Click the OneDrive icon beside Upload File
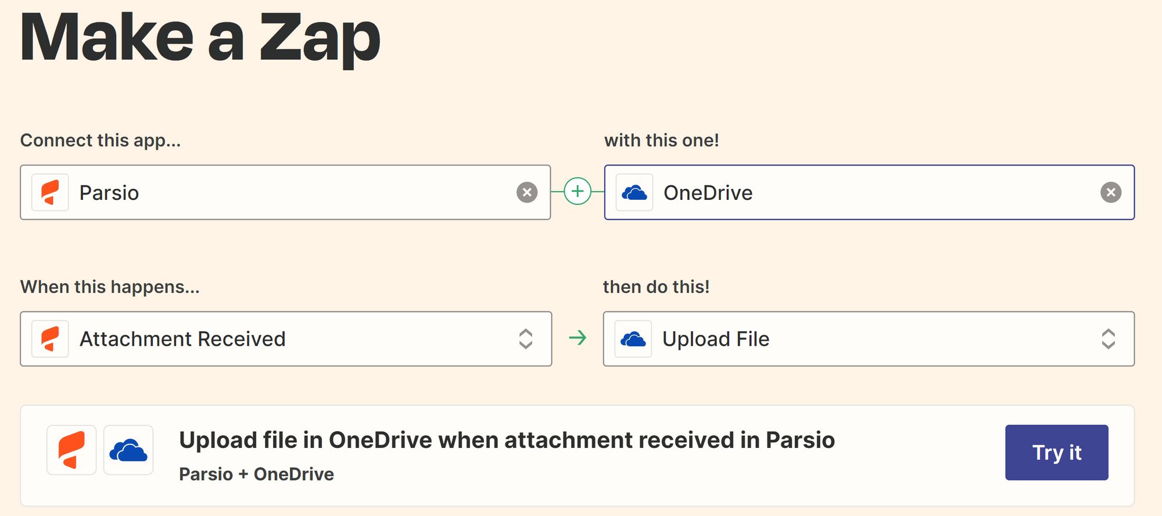 [x=633, y=339]
